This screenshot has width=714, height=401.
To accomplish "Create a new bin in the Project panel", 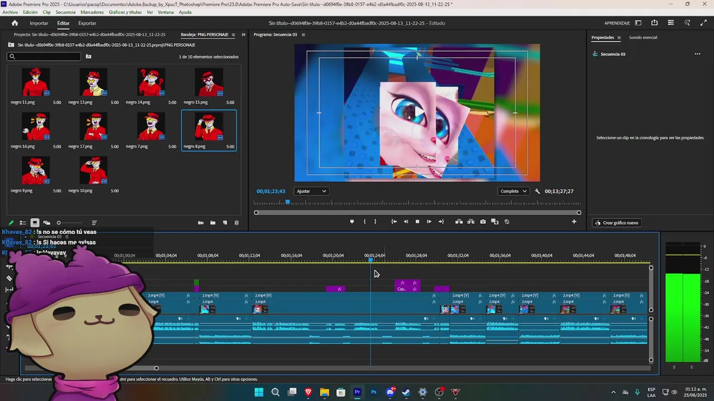I will (213, 223).
